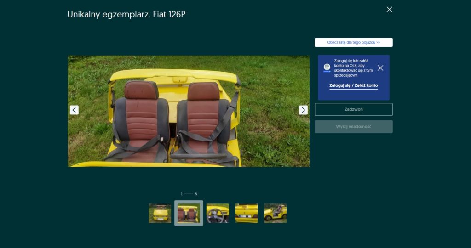Click the avatar icon in login banner
This screenshot has width=471, height=248.
point(327,68)
